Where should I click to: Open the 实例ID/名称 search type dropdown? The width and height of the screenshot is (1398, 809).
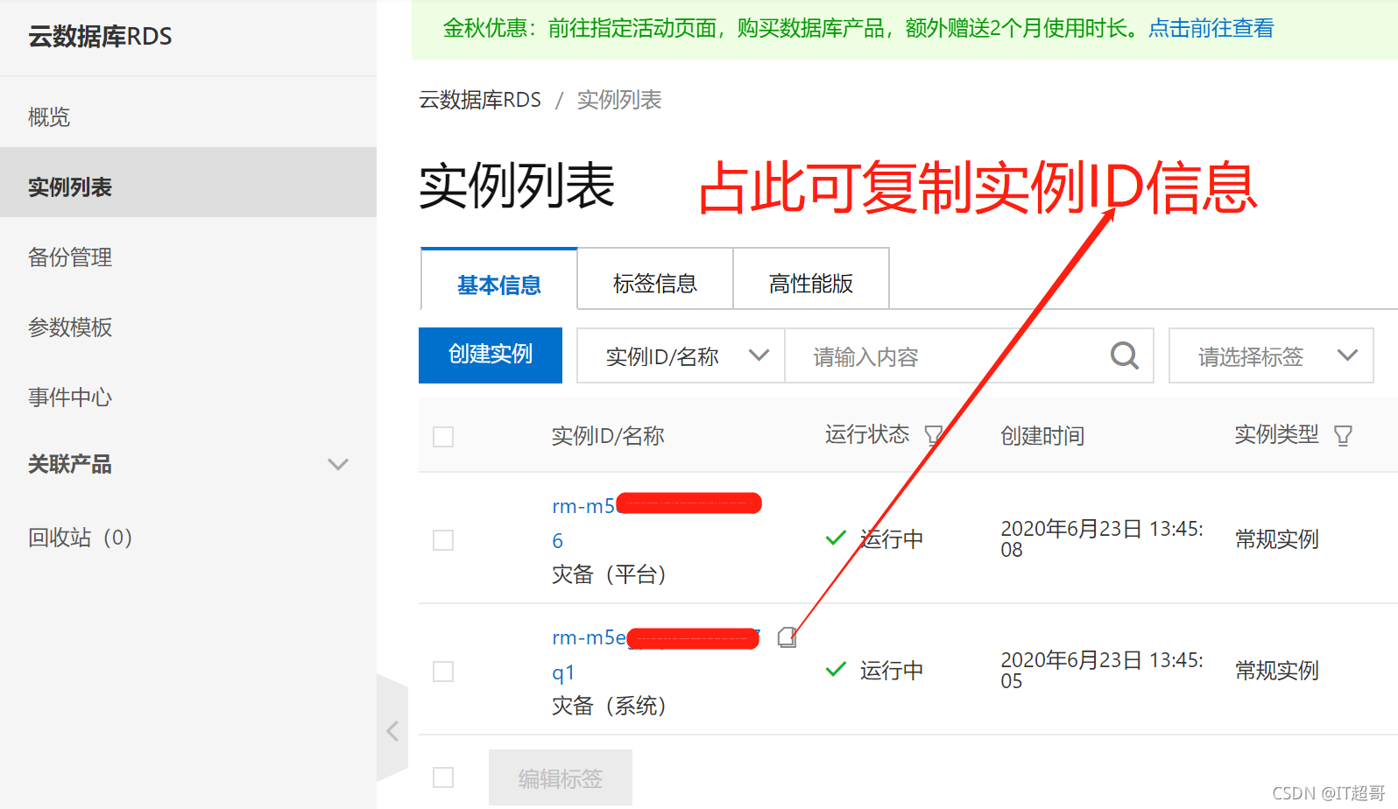681,355
